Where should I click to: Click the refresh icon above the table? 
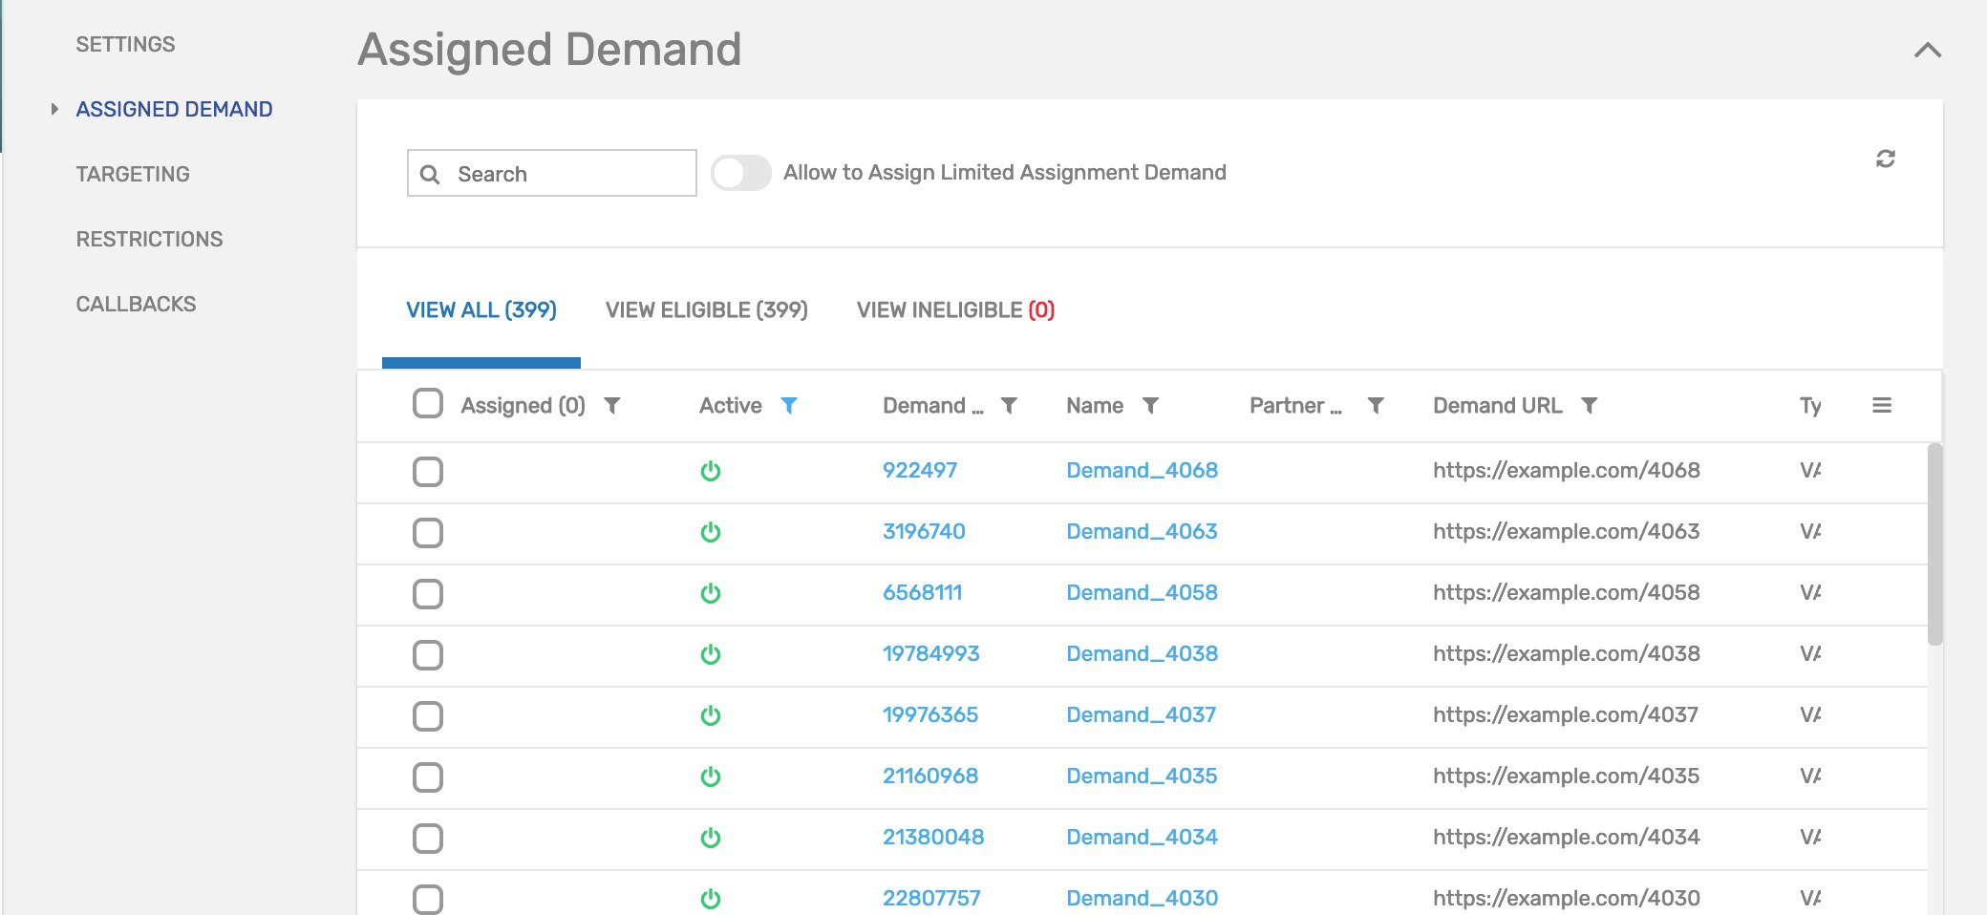[1885, 159]
